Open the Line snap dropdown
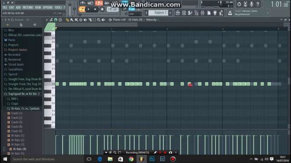This screenshot has height=163, width=291. tap(135, 14)
